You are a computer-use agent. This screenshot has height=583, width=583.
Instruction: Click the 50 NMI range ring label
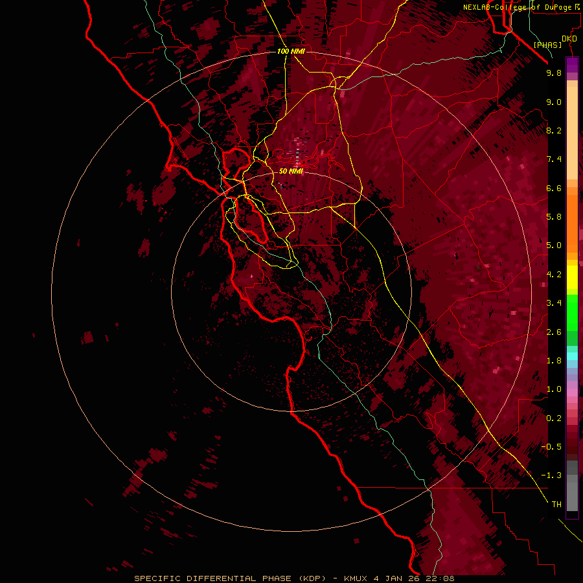(x=291, y=171)
